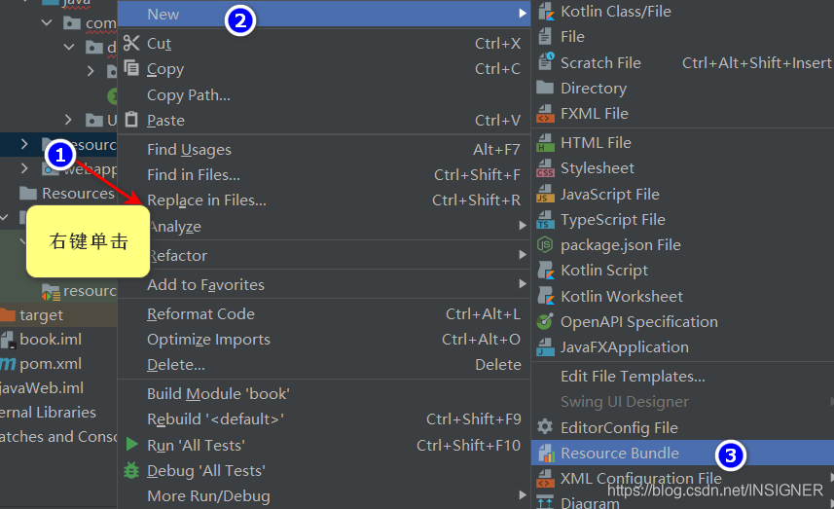Image resolution: width=834 pixels, height=509 pixels.
Task: Click the Ctrl+Alt+Shift+Insert shortcut text
Action: click(x=757, y=62)
